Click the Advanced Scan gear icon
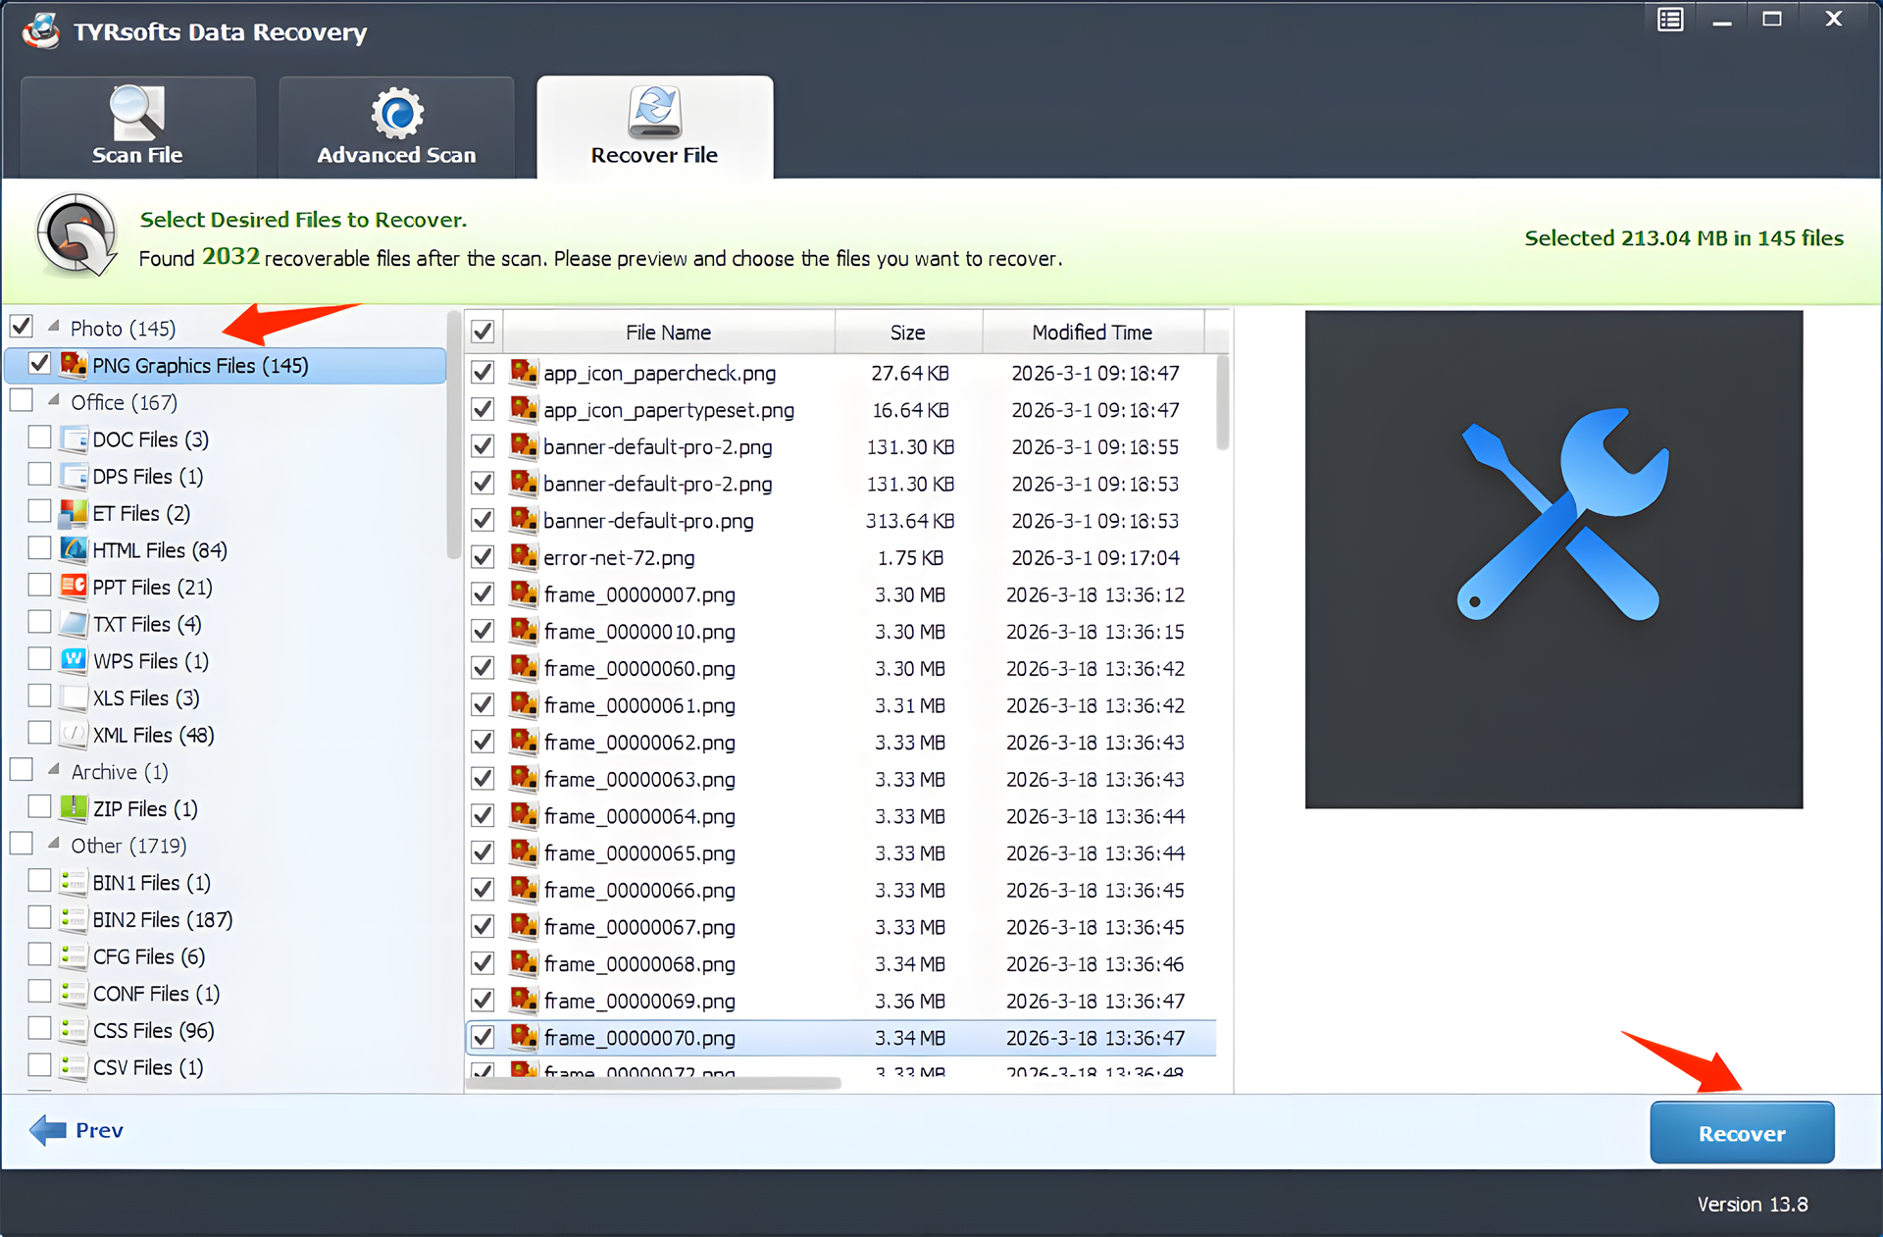 click(396, 113)
